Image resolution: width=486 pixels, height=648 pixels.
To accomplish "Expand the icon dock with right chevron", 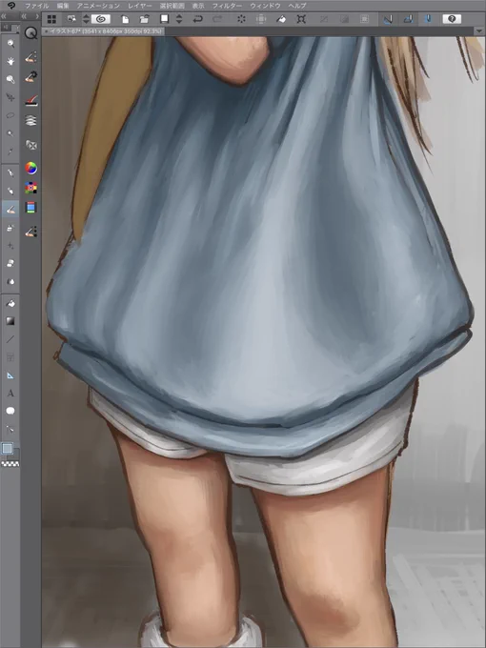I will (x=37, y=16).
